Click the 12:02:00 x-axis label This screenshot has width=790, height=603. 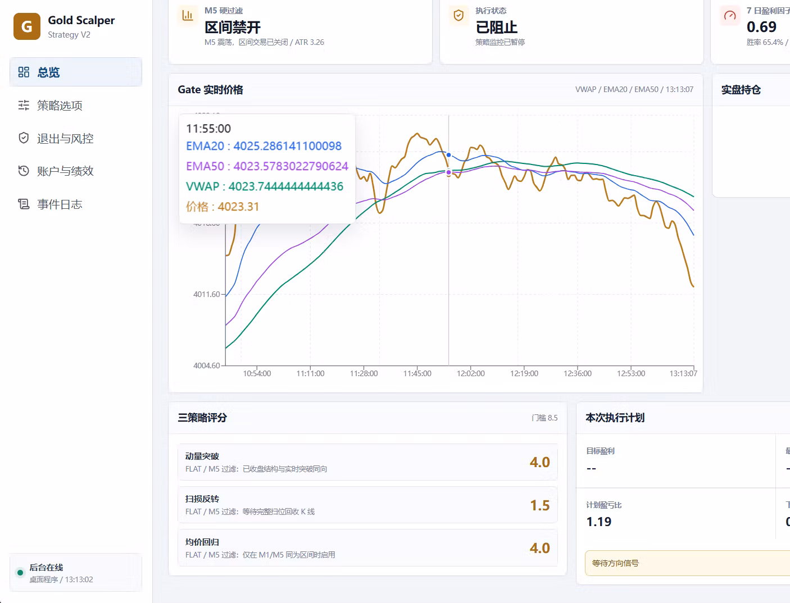click(x=471, y=373)
